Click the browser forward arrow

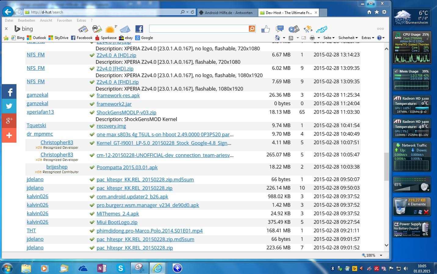click(x=19, y=12)
